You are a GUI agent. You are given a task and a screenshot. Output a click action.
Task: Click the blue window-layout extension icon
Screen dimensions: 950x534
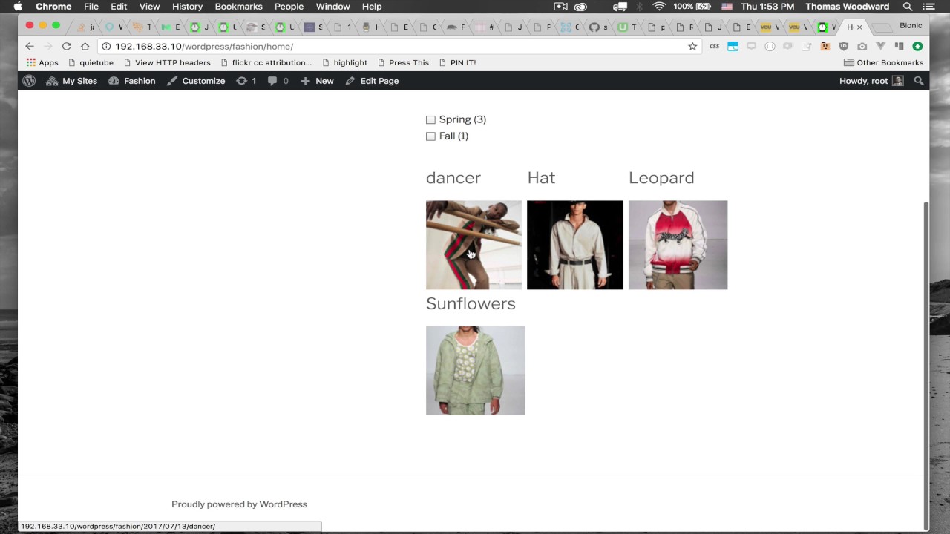pos(733,46)
